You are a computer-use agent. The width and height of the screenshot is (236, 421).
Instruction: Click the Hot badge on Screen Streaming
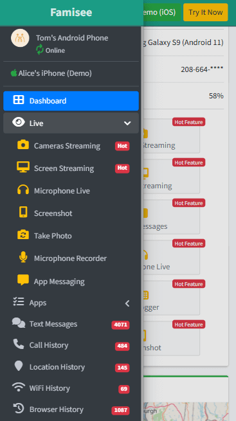click(x=122, y=168)
